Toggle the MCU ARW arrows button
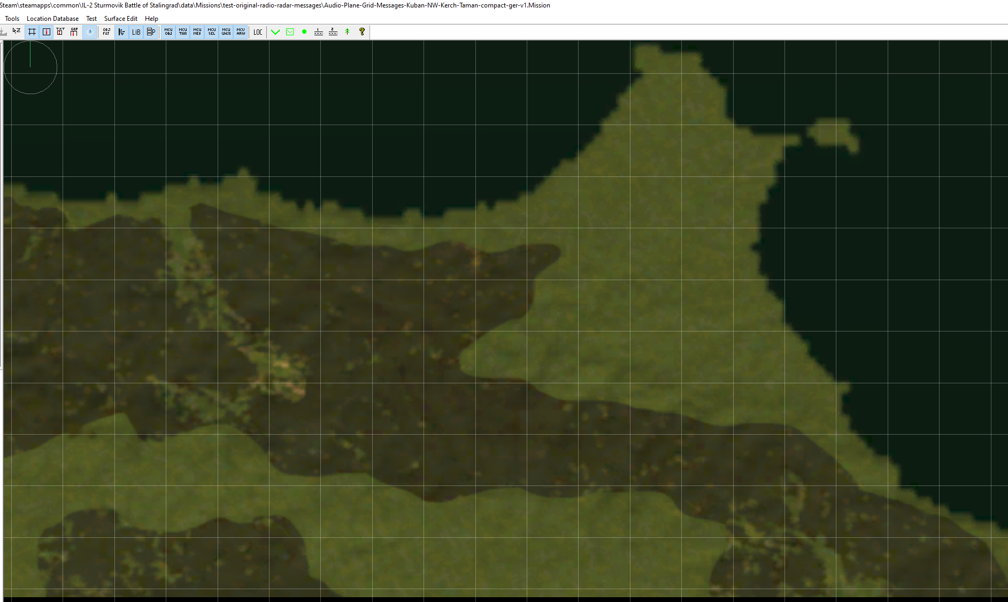The height and width of the screenshot is (602, 1008). pos(241,32)
